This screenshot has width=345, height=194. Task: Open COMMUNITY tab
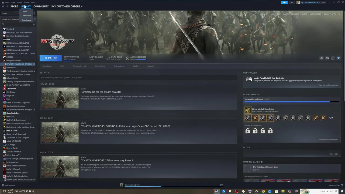click(x=41, y=6)
